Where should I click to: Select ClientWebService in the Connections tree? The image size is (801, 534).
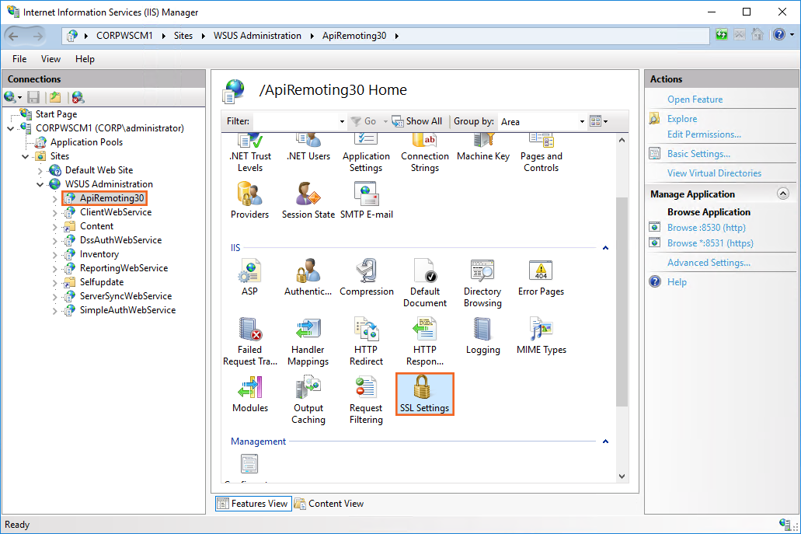click(x=115, y=212)
